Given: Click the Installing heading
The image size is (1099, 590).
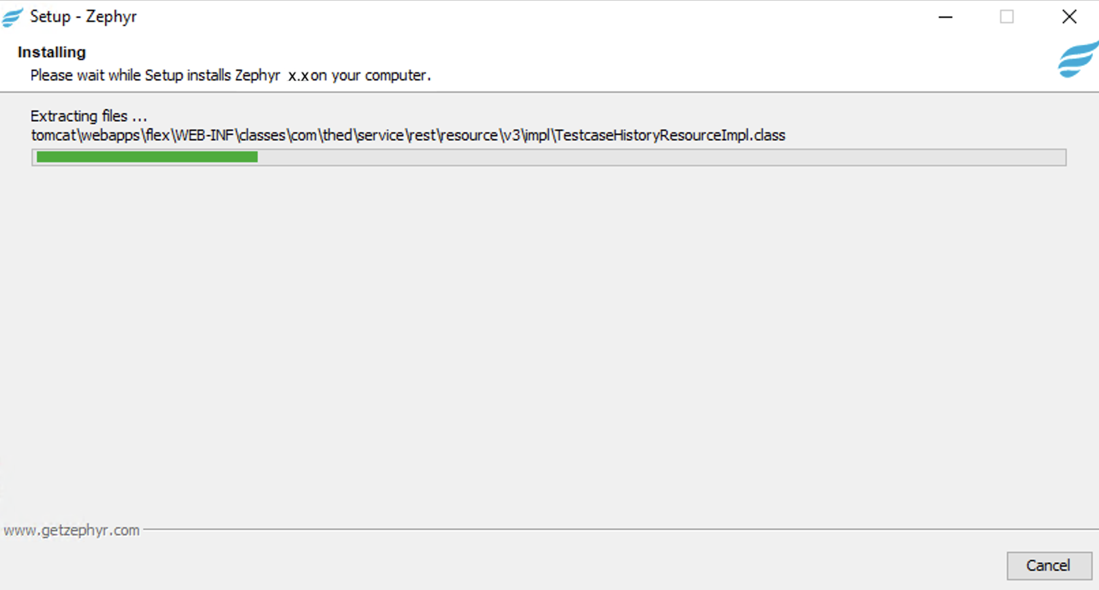Looking at the screenshot, I should (50, 51).
